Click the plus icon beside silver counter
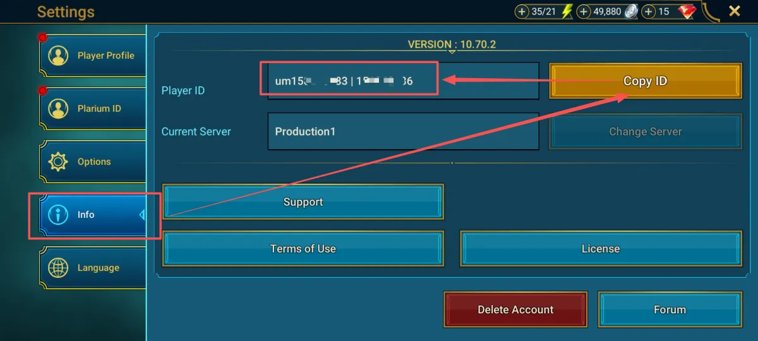Image resolution: width=758 pixels, height=341 pixels. 584,11
